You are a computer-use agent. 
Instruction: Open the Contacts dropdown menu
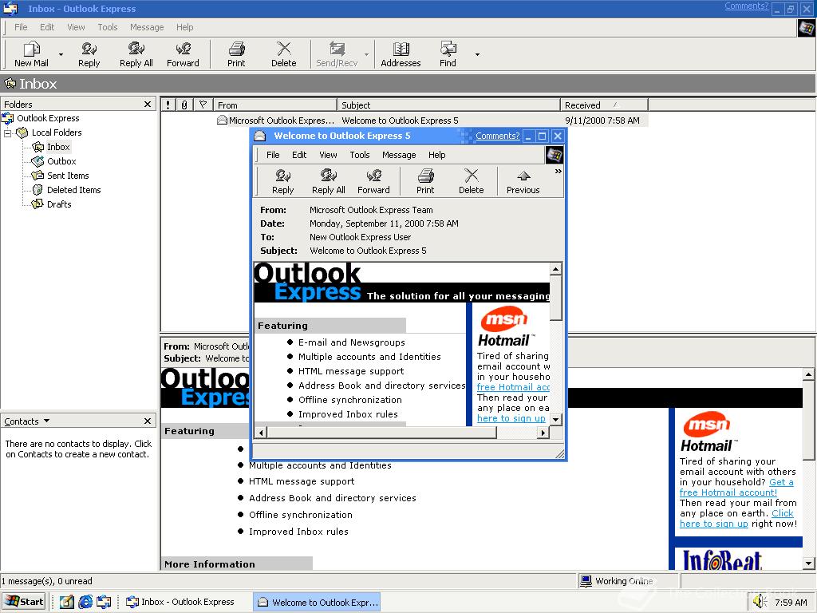tap(28, 421)
